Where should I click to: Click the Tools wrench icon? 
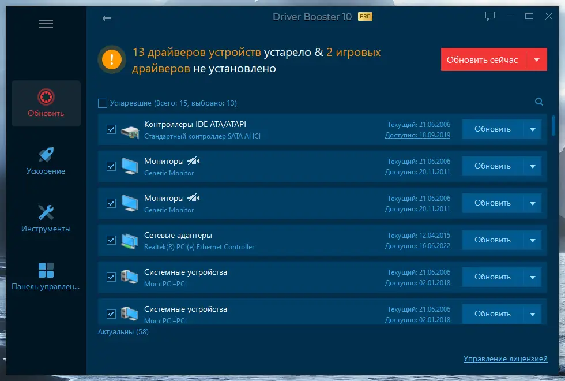coord(46,212)
